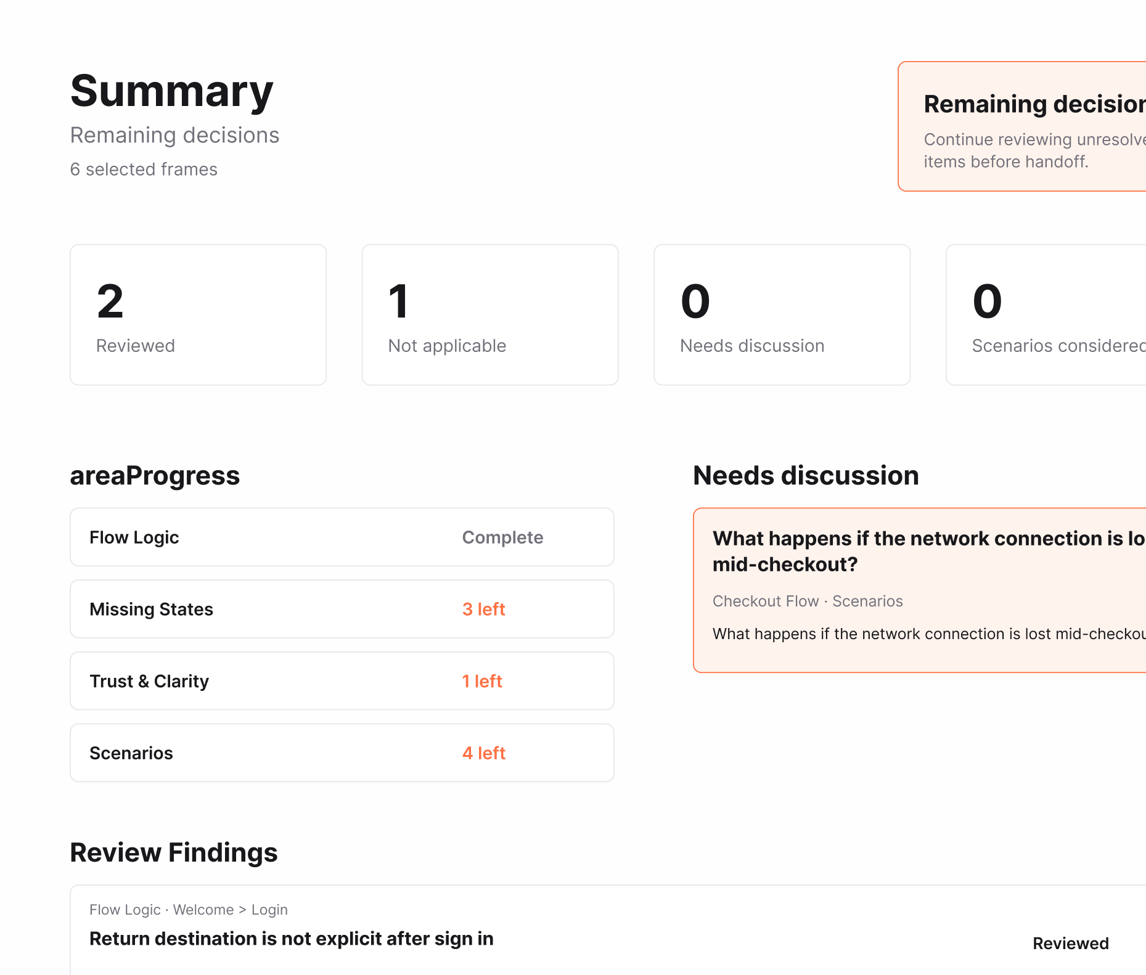Screen dimensions: 1146x975
Task: Select the Reviewed count card
Action: tap(199, 315)
